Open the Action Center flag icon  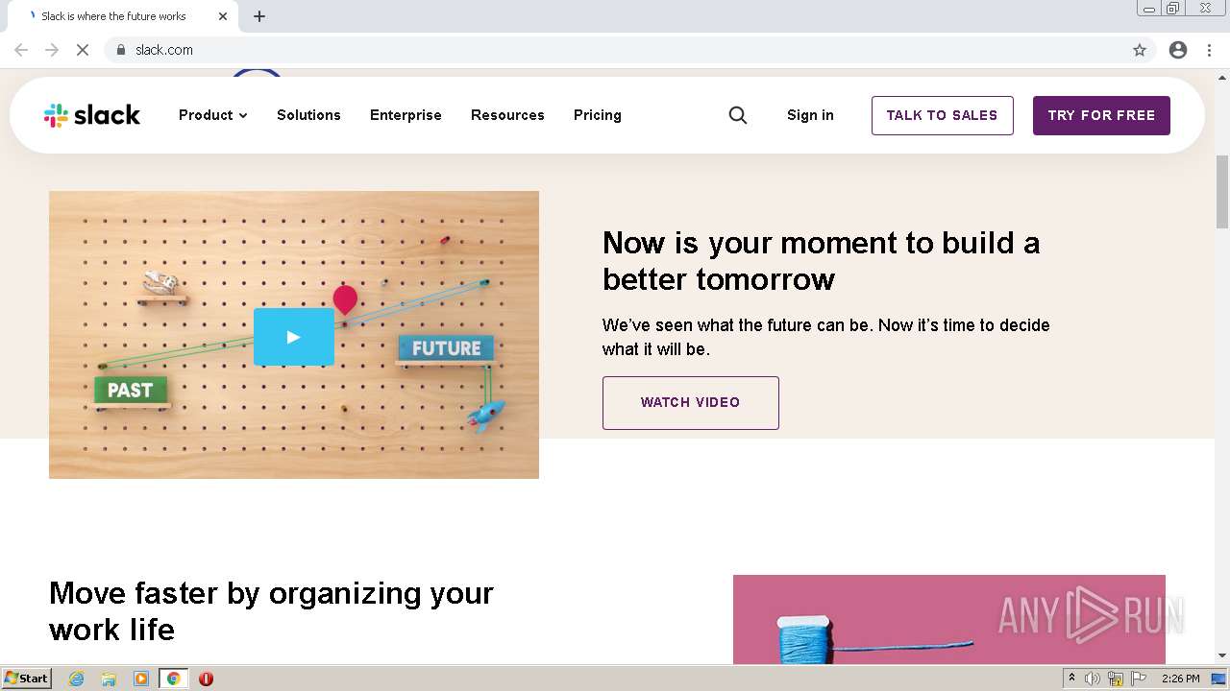click(1139, 679)
